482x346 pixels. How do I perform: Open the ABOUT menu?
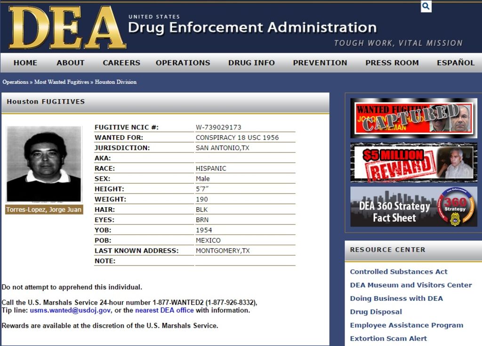pos(71,63)
